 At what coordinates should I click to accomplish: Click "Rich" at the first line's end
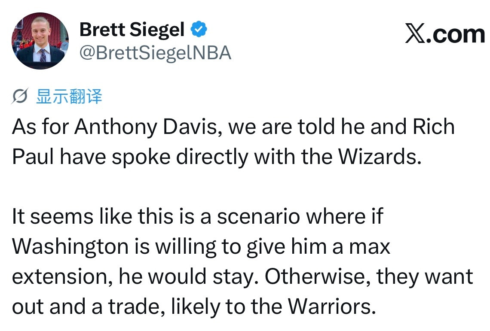pyautogui.click(x=434, y=127)
